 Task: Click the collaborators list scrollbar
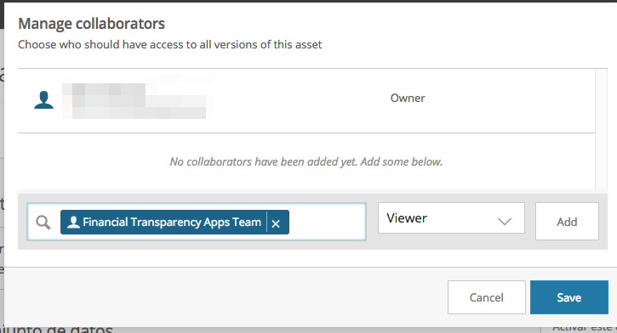[601, 130]
